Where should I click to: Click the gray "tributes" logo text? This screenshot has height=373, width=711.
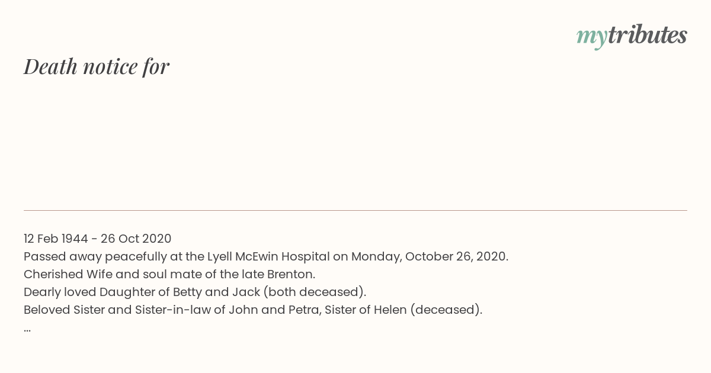click(648, 35)
